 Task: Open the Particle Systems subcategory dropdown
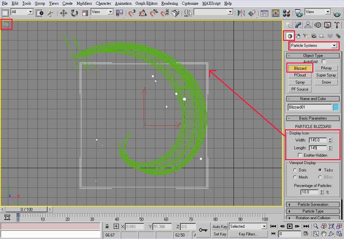pyautogui.click(x=313, y=46)
